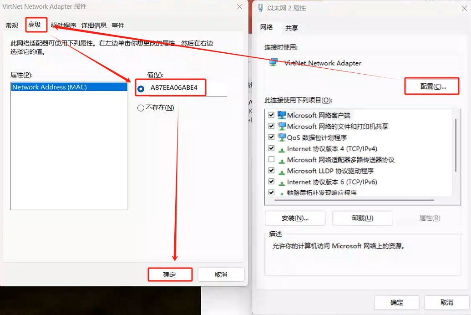Click the protocol list vertical scrollbar
The width and height of the screenshot is (471, 315).
point(456,146)
